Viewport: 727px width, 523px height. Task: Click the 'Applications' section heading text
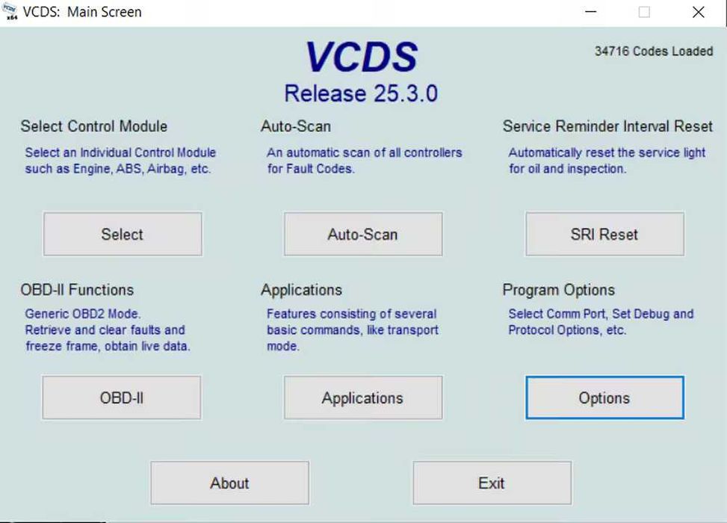point(301,290)
